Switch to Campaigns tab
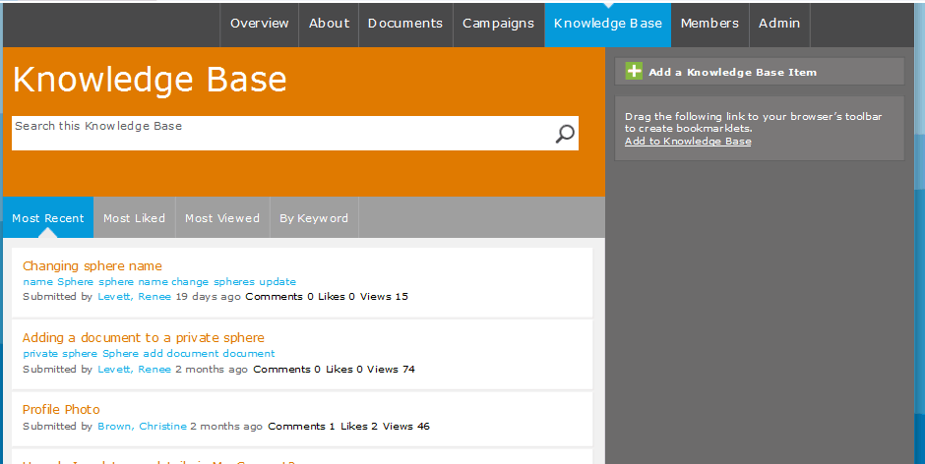 click(x=499, y=24)
